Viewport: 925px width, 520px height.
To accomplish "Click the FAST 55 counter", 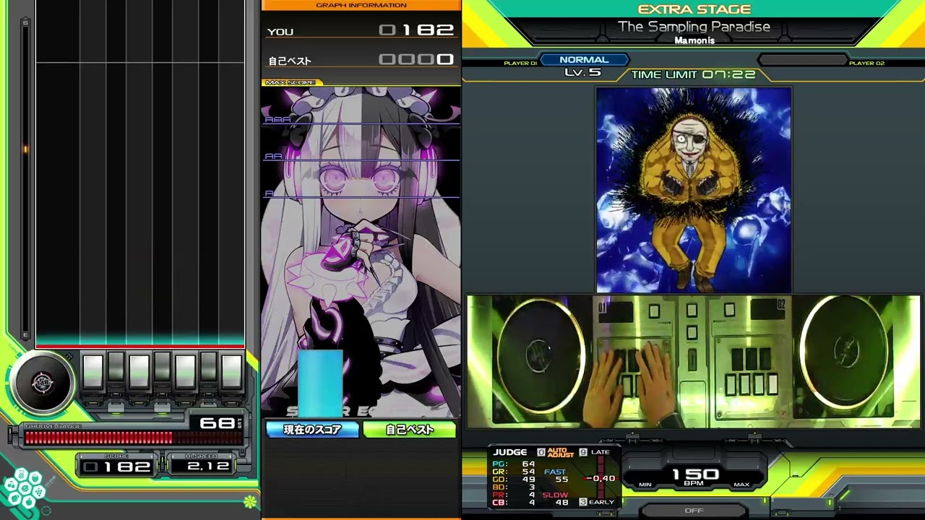I will (556, 476).
